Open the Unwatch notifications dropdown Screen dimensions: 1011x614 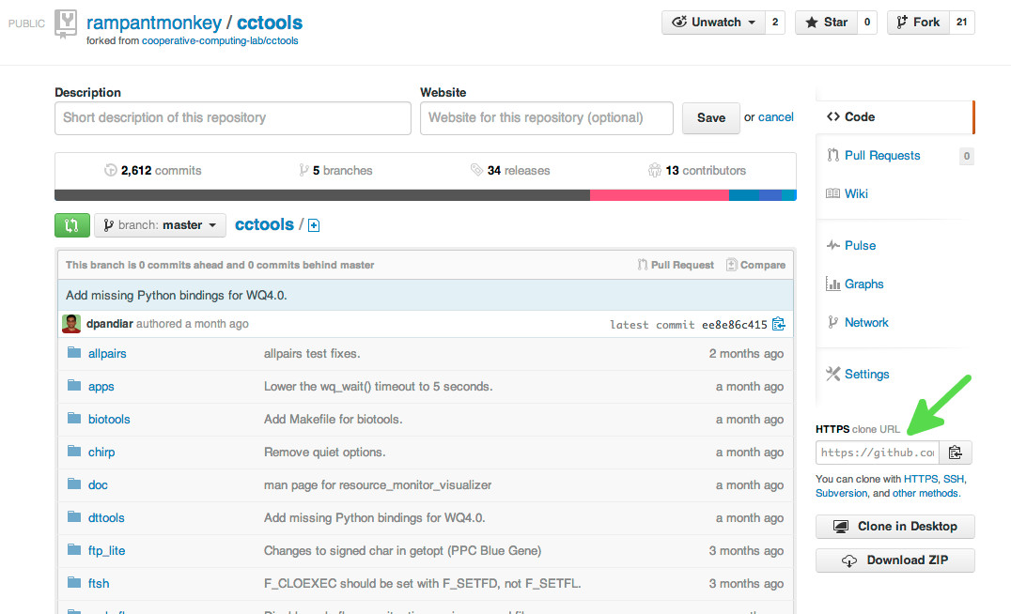click(714, 23)
